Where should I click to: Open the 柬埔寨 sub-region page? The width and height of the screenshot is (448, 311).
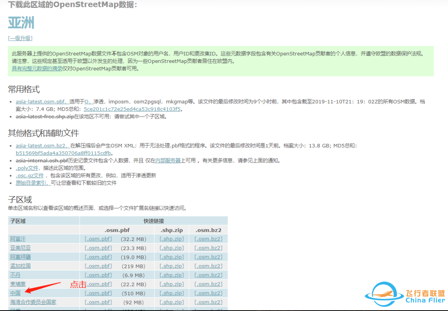pos(18,284)
